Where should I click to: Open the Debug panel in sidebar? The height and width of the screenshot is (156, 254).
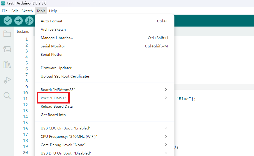click(7, 80)
